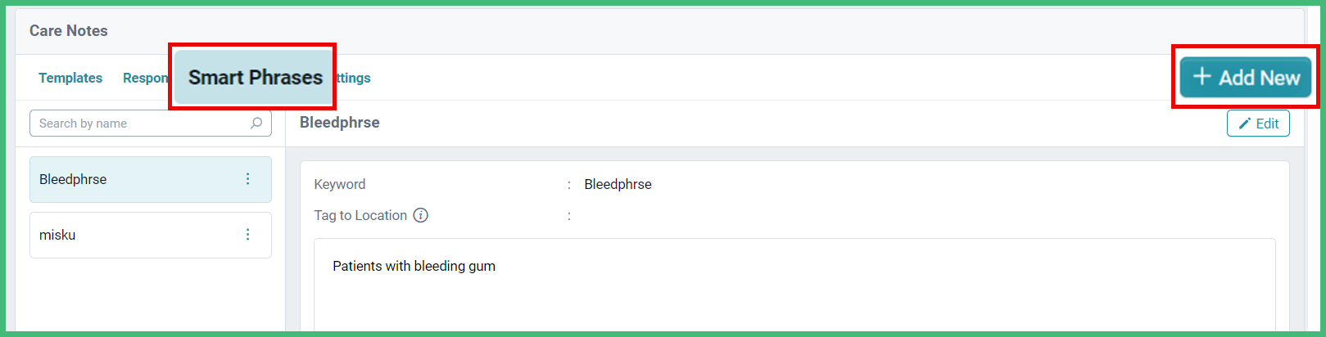Image resolution: width=1326 pixels, height=337 pixels.
Task: Open the three-dot menu for Bleedphrse
Action: [247, 179]
